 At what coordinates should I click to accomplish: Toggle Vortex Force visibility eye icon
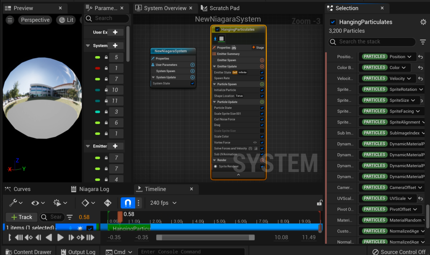[x=255, y=142]
